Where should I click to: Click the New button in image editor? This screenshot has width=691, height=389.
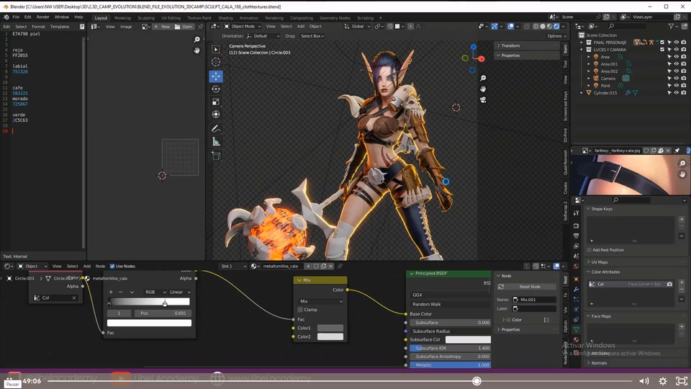[162, 27]
